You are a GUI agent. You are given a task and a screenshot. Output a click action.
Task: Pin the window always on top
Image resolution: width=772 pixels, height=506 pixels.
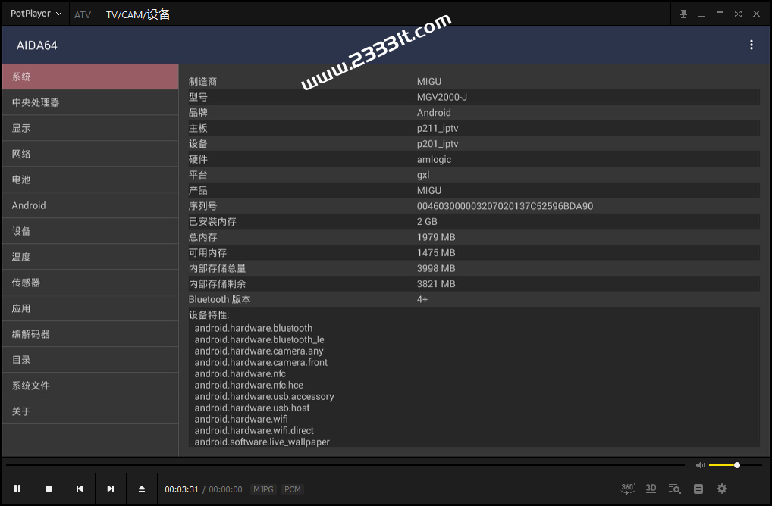pyautogui.click(x=683, y=14)
